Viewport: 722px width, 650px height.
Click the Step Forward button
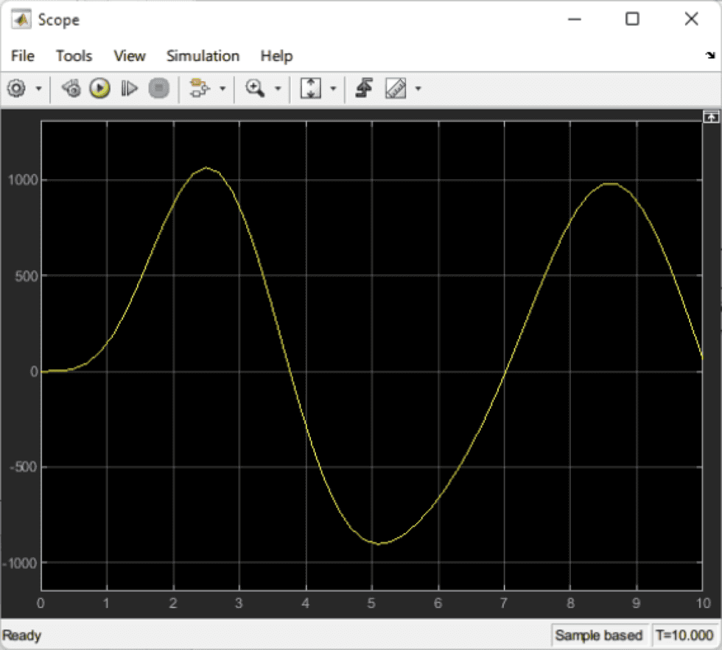tap(129, 88)
